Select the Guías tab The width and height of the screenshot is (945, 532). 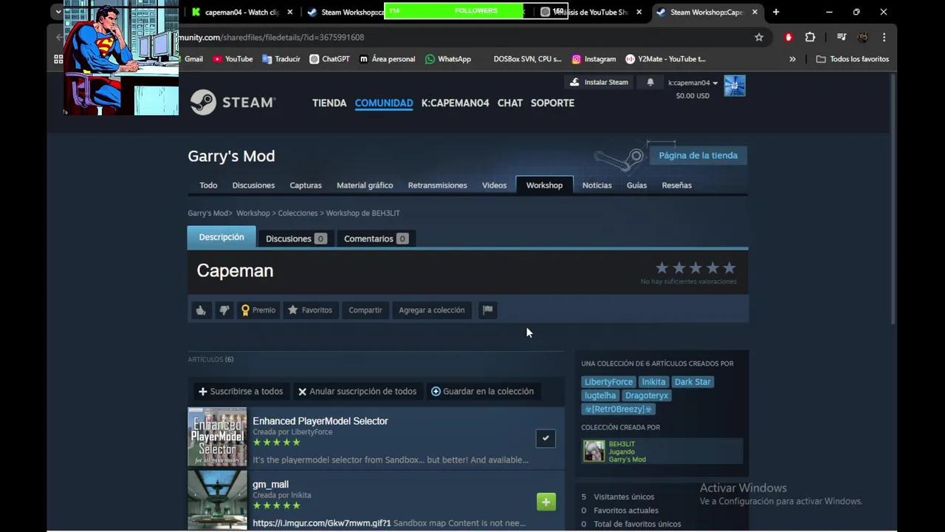pos(636,185)
